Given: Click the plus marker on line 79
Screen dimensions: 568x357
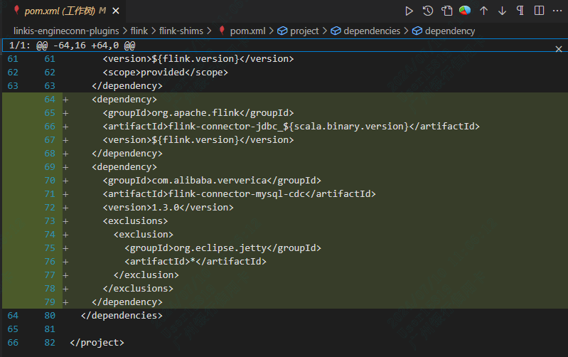Looking at the screenshot, I should tap(65, 302).
